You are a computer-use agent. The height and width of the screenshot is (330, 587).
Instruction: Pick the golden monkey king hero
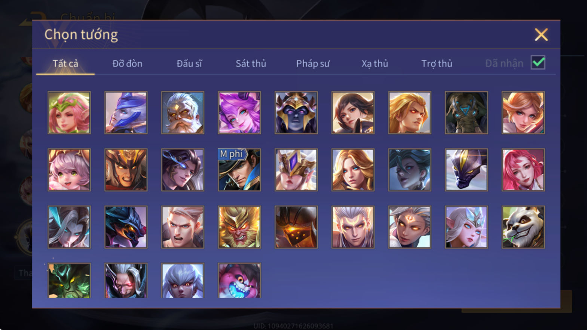pyautogui.click(x=239, y=227)
